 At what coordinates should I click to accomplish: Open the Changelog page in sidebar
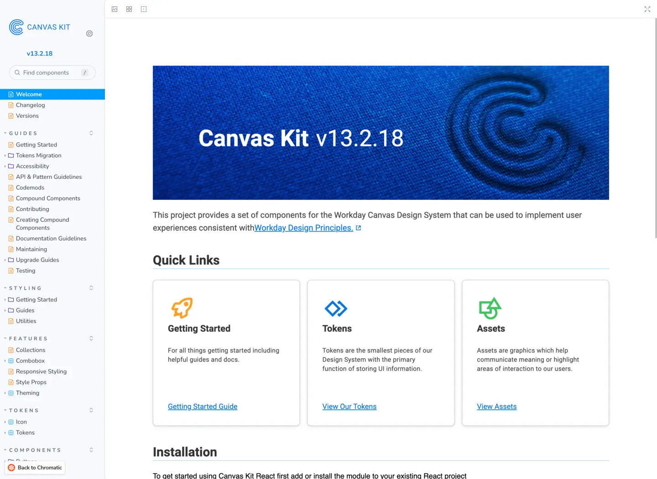pos(30,105)
